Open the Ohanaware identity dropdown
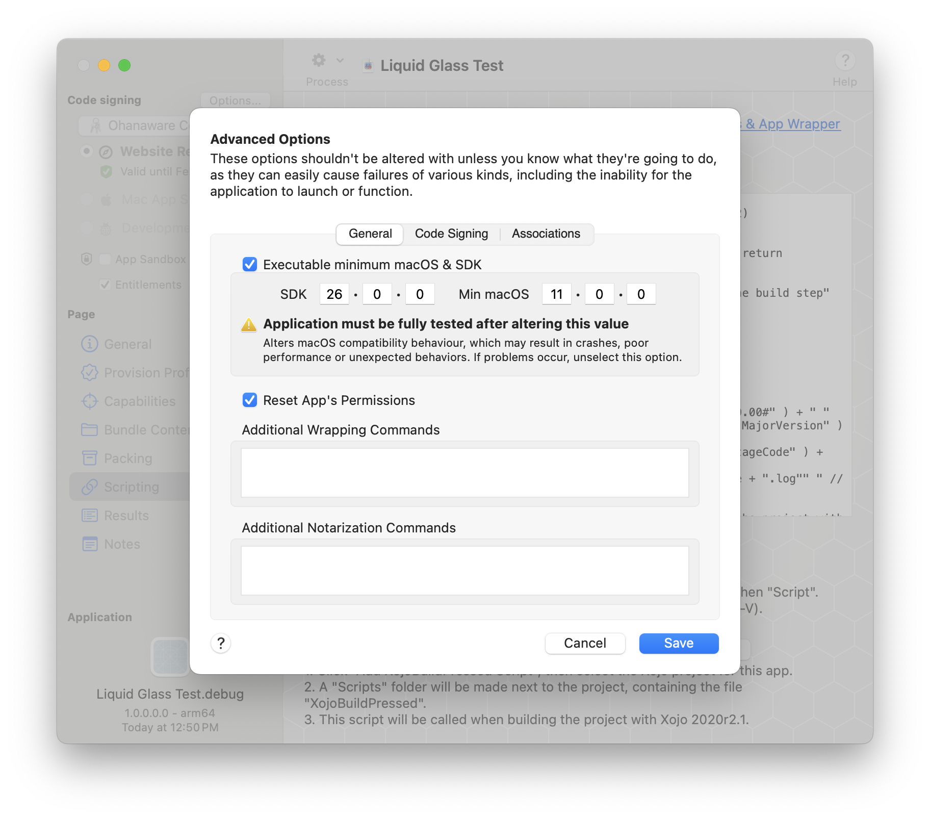The image size is (930, 819). point(135,125)
